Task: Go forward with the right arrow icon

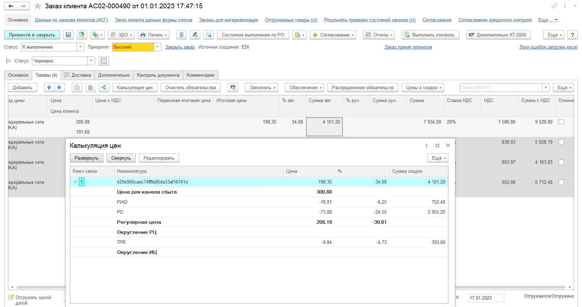Action: (23, 6)
